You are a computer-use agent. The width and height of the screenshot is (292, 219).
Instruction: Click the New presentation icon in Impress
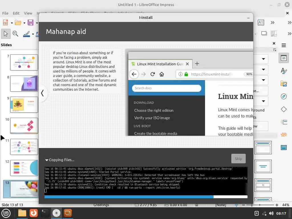click(x=5, y=23)
